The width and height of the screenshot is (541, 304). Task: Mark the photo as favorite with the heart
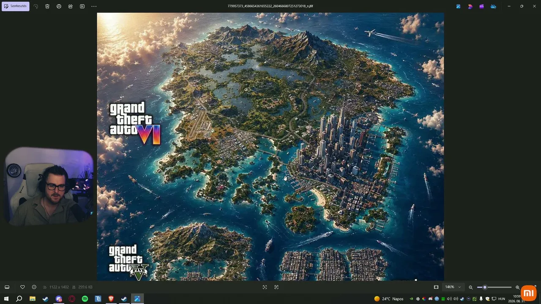pos(22,287)
